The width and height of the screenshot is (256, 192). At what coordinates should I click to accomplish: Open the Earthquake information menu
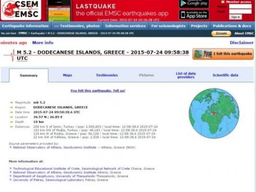pyautogui.click(x=25, y=26)
